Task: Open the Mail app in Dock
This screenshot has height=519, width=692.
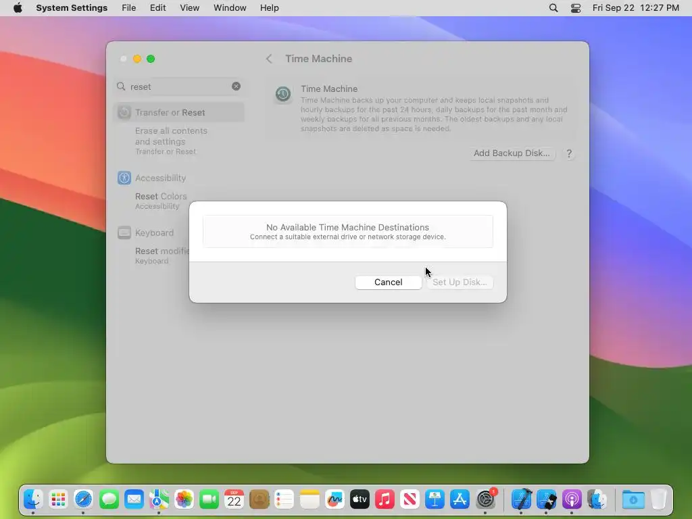Action: point(134,499)
